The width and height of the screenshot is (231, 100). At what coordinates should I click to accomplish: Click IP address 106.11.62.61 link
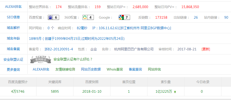(132, 28)
